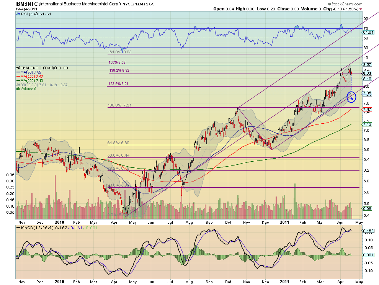Click the 38.2% Fibonacci label
This screenshot has width=379, height=285.
click(118, 168)
